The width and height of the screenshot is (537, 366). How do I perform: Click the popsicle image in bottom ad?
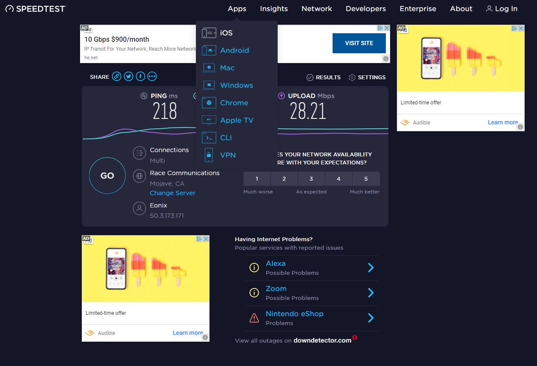click(x=146, y=268)
